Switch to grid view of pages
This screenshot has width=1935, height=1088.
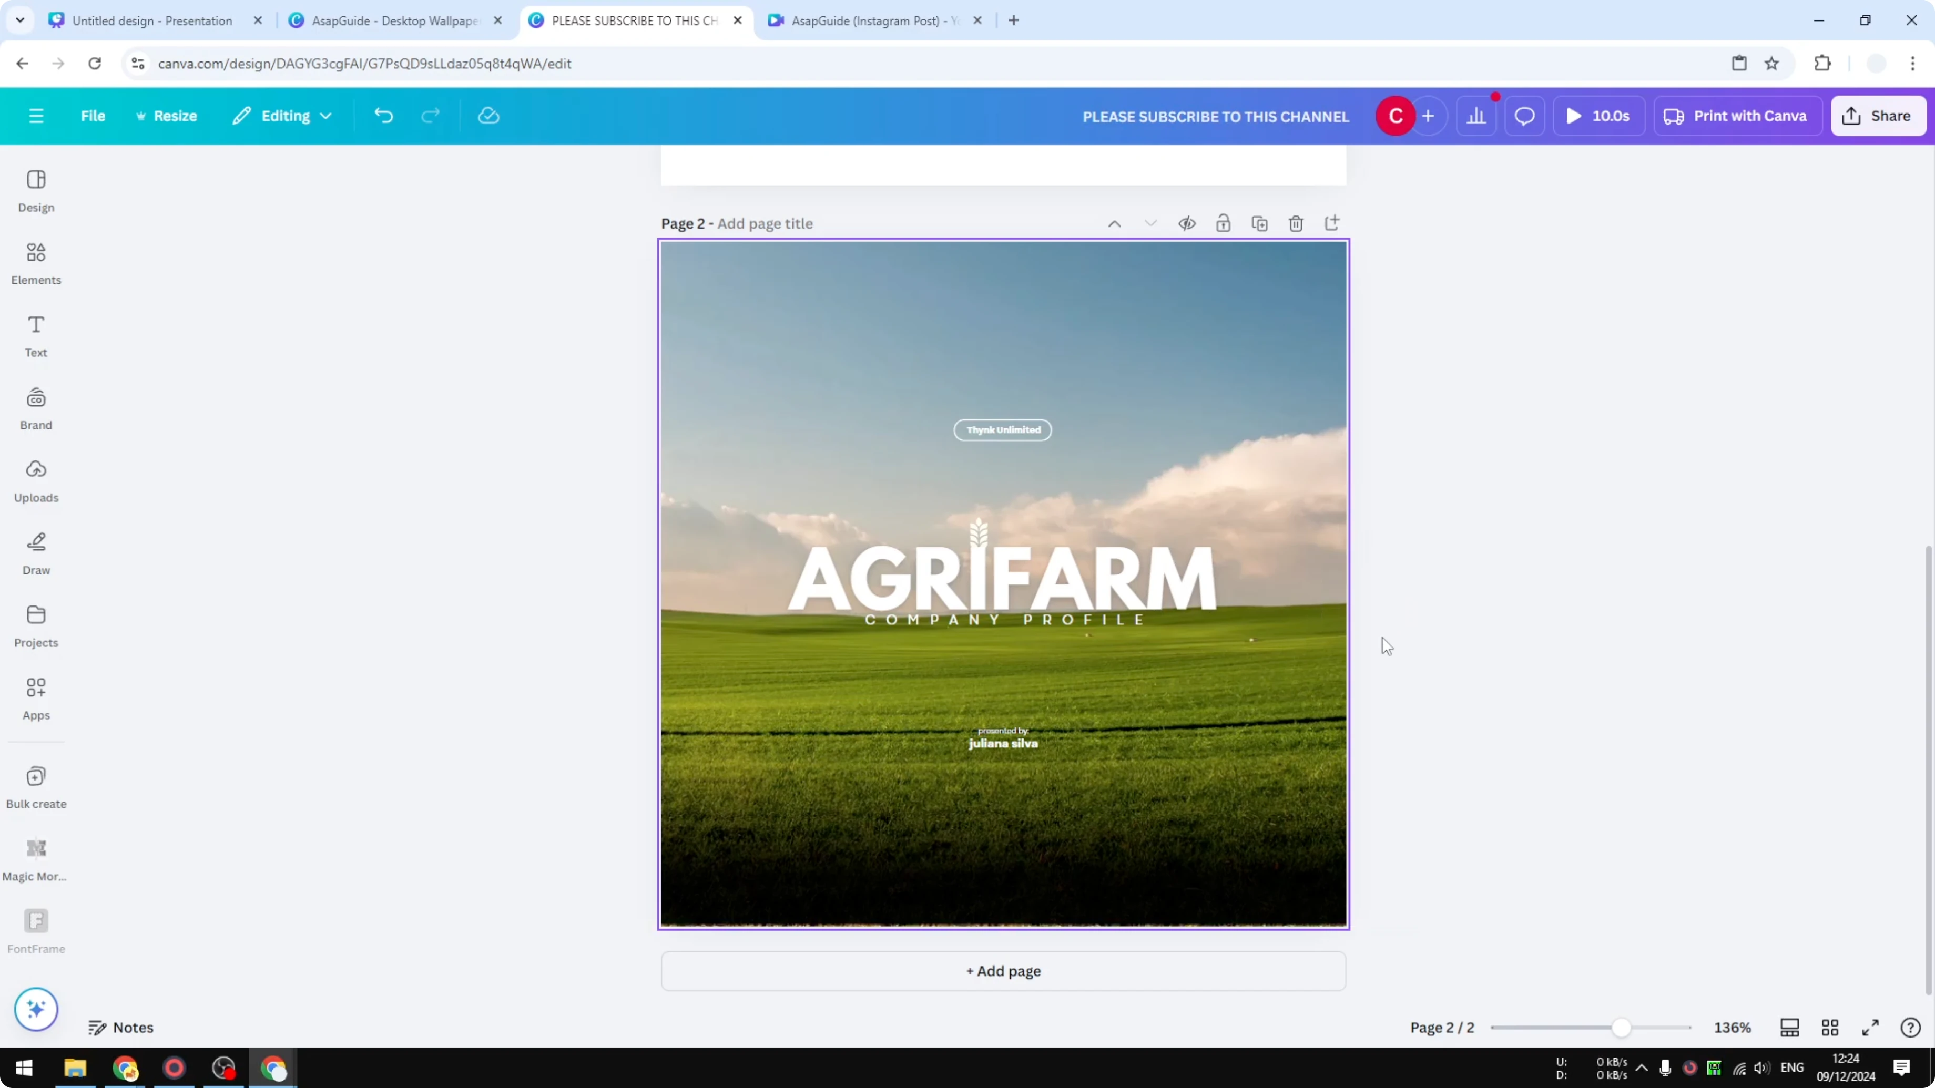tap(1830, 1027)
